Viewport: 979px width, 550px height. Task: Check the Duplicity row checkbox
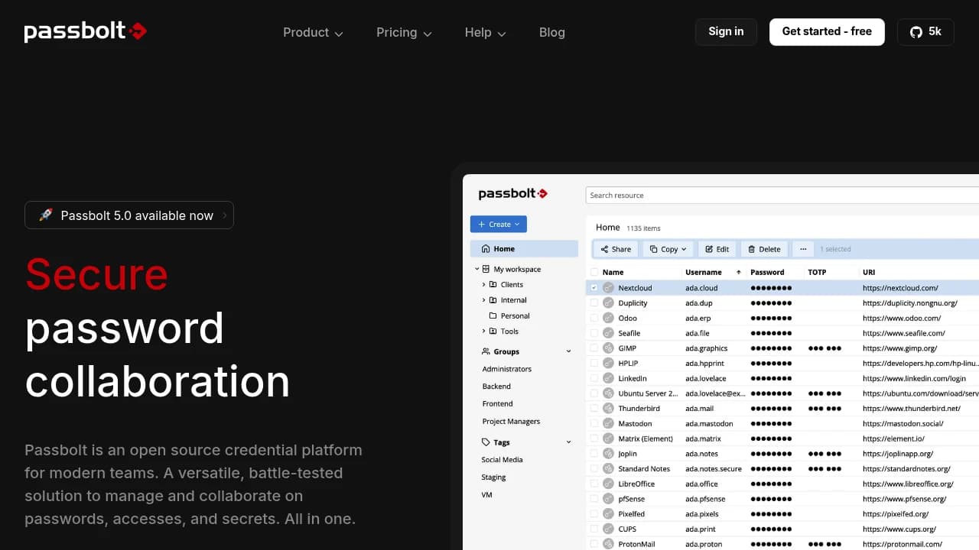(594, 303)
